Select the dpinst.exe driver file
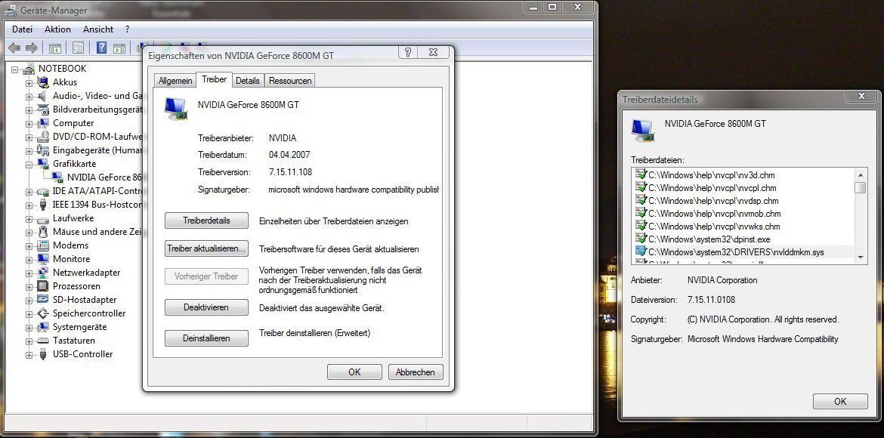The width and height of the screenshot is (884, 438). pos(709,239)
